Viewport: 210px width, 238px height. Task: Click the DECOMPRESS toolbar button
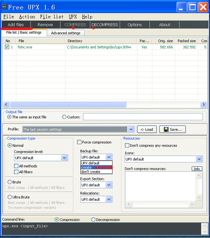click(x=105, y=25)
